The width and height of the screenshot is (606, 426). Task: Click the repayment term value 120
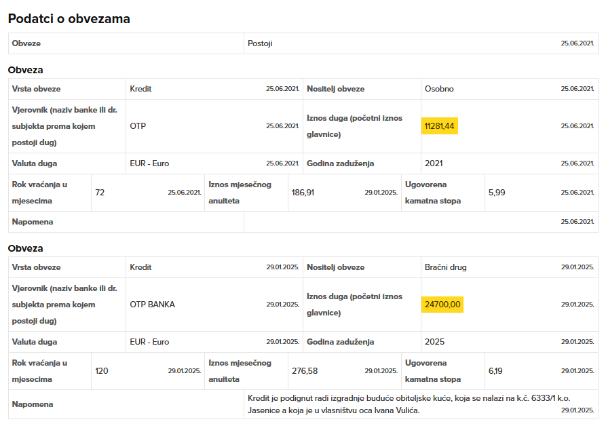click(x=102, y=371)
